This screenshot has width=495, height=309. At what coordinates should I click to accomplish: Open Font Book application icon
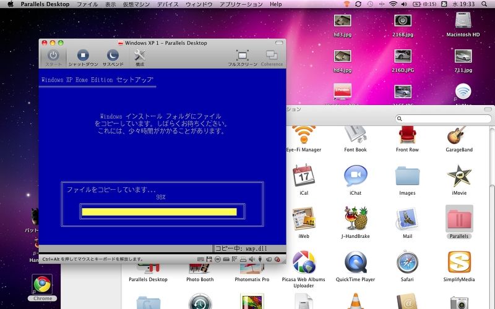pyautogui.click(x=355, y=135)
